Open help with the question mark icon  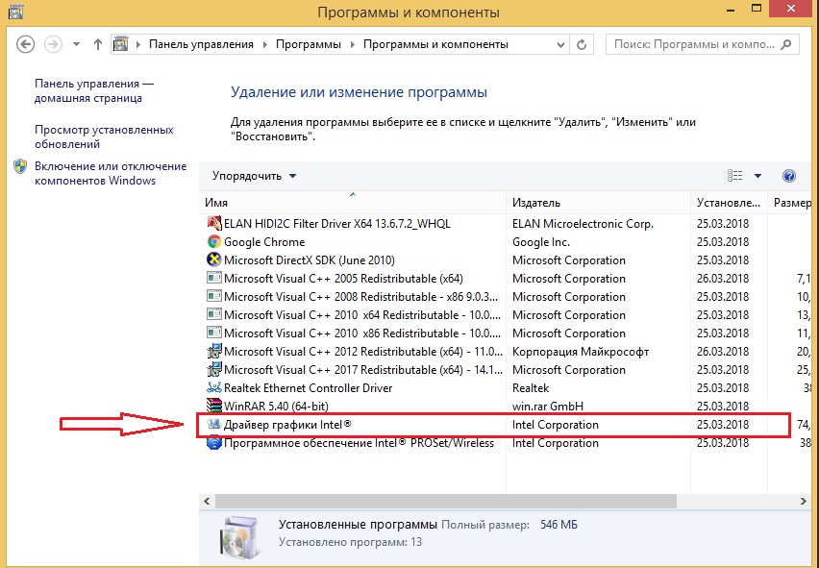[789, 176]
